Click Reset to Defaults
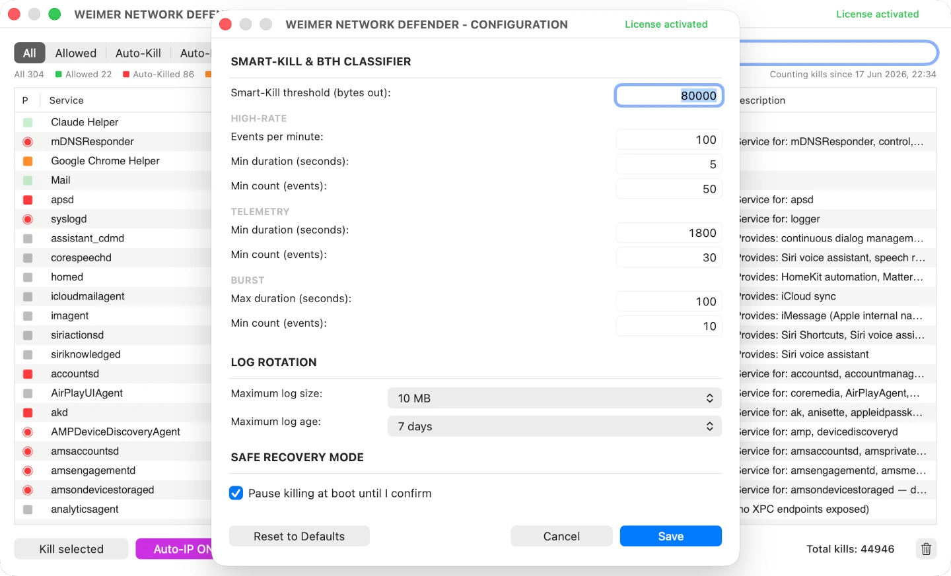The image size is (951, 576). point(299,536)
